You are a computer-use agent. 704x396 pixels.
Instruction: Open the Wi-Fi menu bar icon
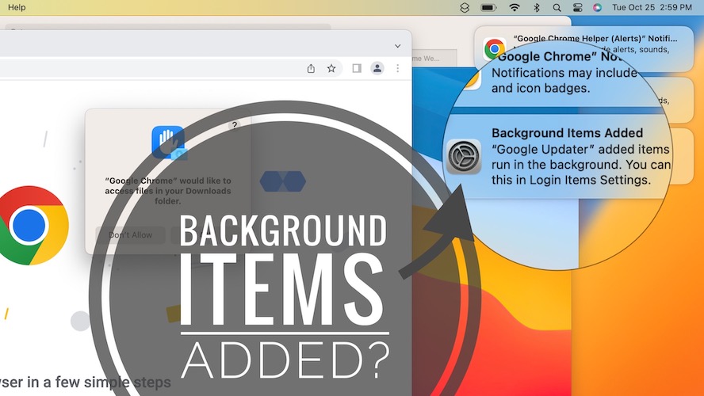pyautogui.click(x=515, y=7)
